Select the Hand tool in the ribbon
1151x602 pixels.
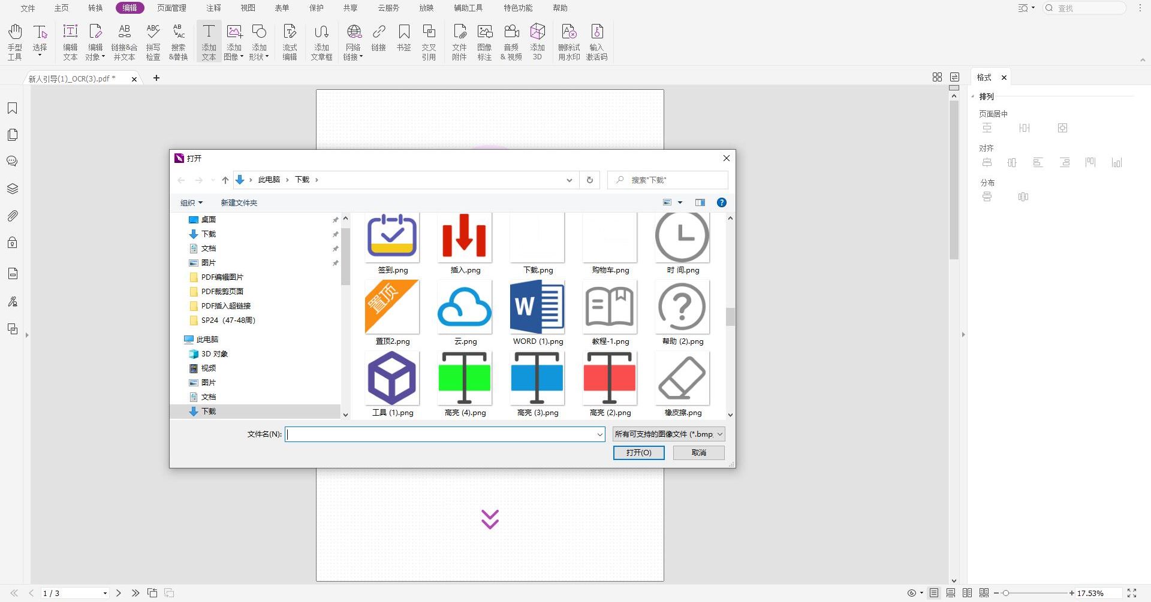pos(15,41)
